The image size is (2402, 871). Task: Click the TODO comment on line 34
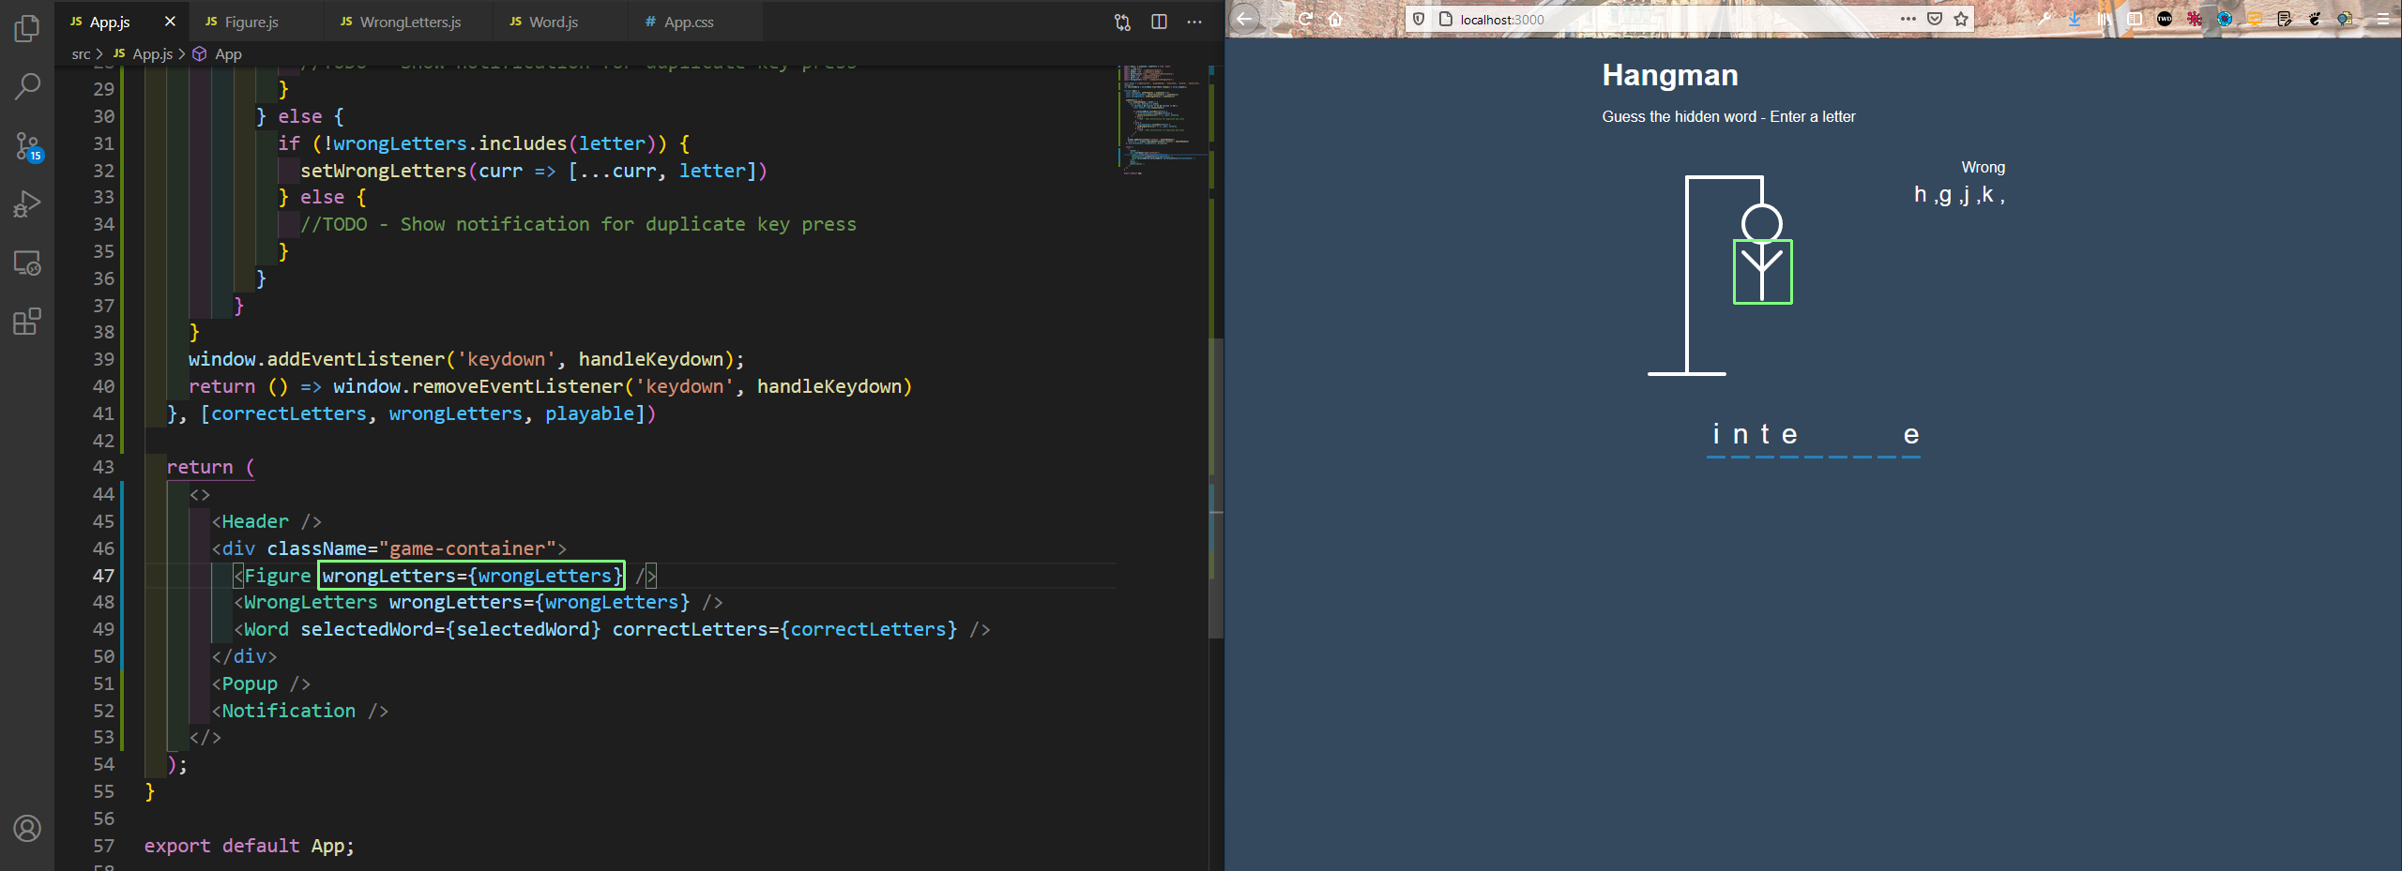[x=578, y=224]
